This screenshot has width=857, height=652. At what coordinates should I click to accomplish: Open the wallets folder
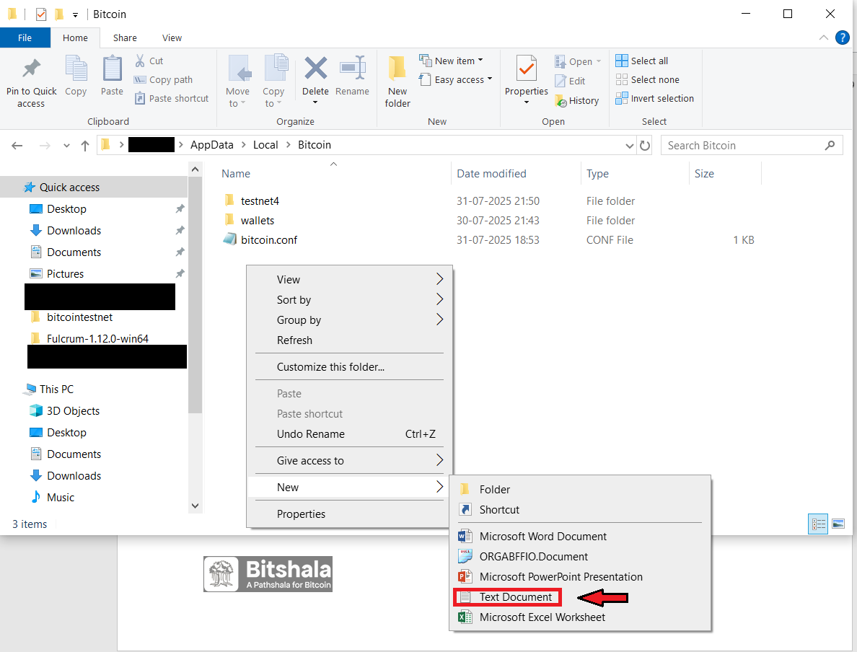click(257, 221)
